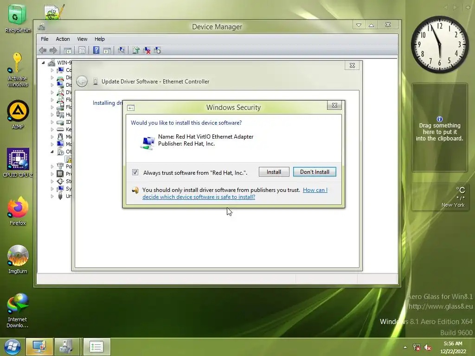The height and width of the screenshot is (356, 475).
Task: Select the Internet Download Manager desktop icon
Action: coord(18,311)
